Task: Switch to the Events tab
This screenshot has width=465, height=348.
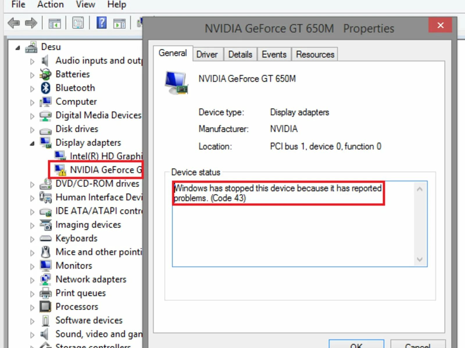Action: coord(274,54)
